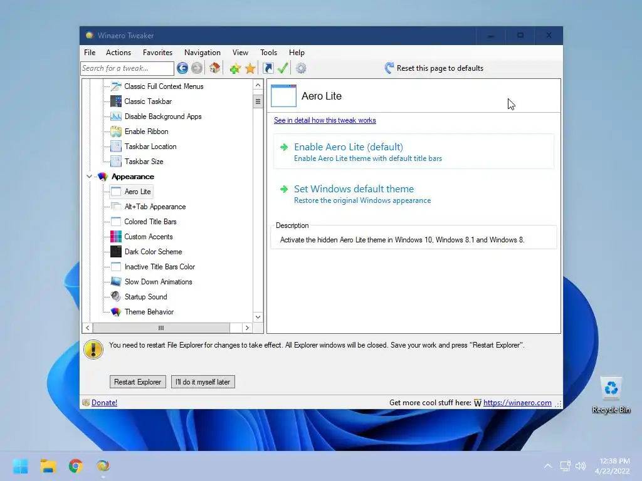This screenshot has width=642, height=481.
Task: Open the File menu
Action: [x=90, y=53]
